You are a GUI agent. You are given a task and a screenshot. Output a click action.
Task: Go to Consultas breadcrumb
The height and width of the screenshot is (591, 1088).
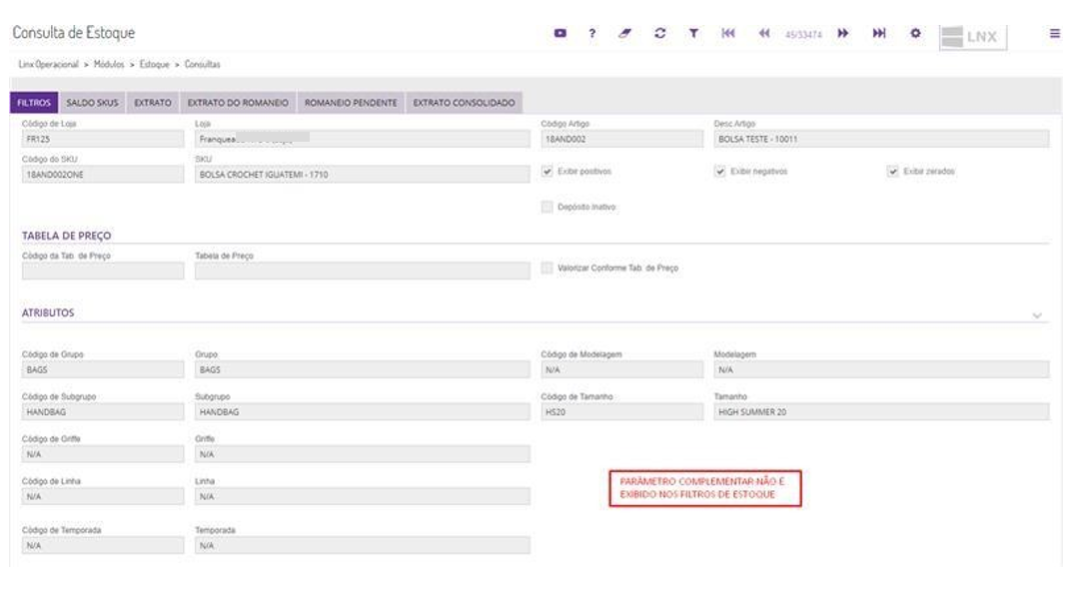coord(203,65)
